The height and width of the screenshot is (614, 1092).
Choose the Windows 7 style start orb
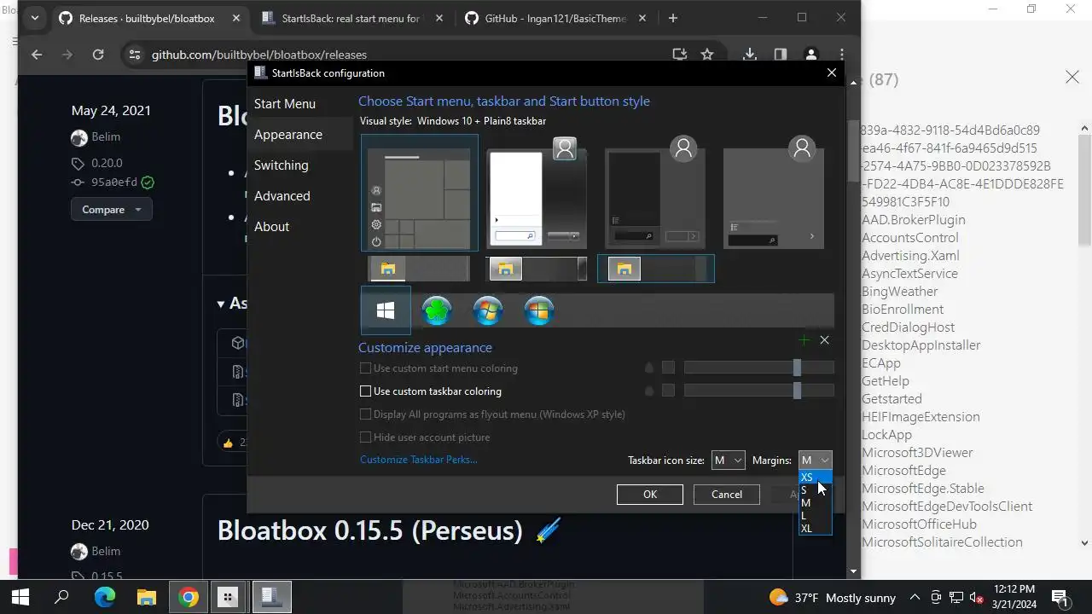tap(488, 310)
